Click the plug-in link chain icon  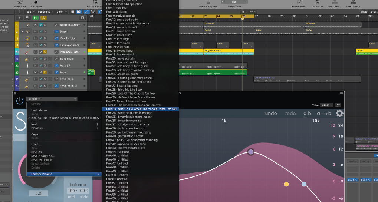pyautogui.click(x=338, y=105)
